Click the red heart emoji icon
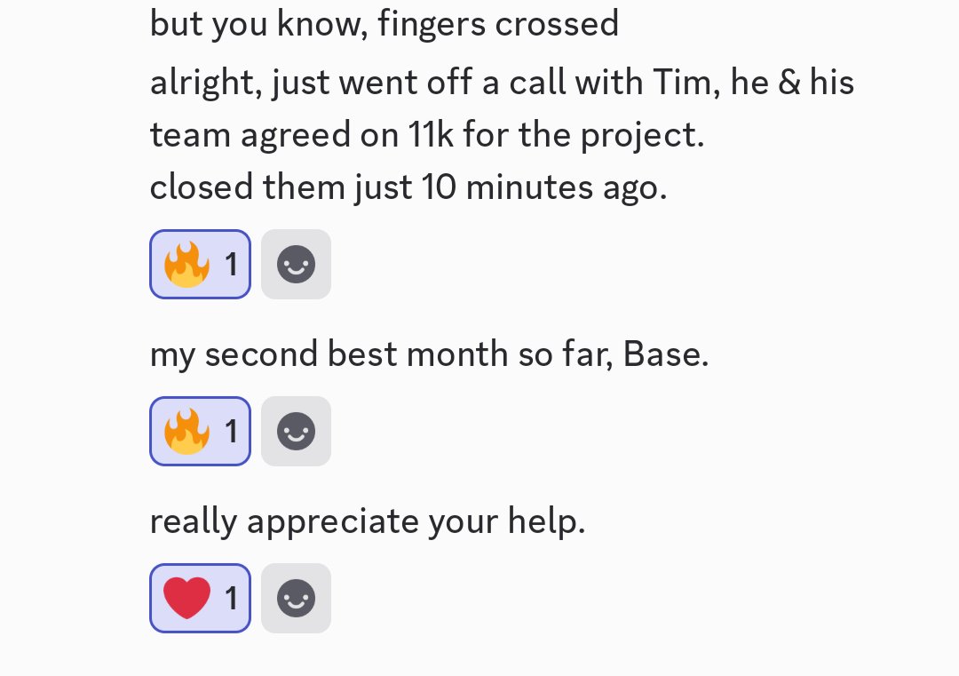This screenshot has height=676, width=959. coord(186,599)
